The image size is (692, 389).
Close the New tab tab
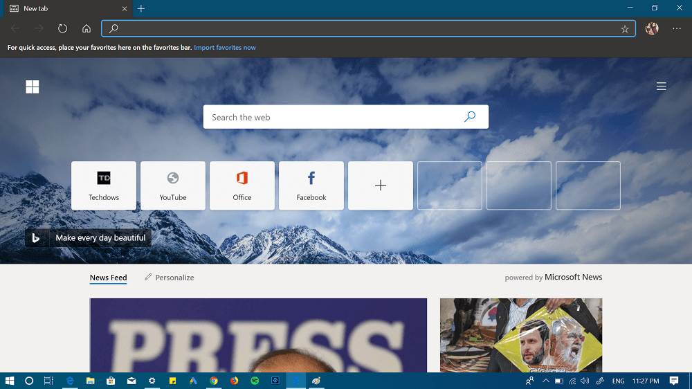tap(125, 8)
